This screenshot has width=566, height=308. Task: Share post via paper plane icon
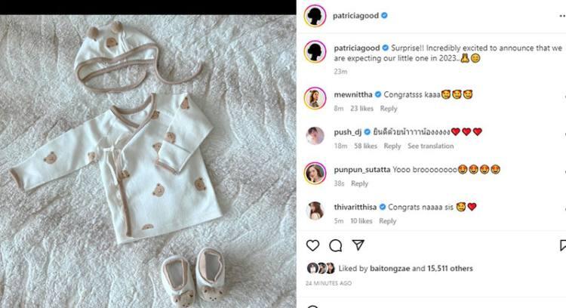click(358, 245)
